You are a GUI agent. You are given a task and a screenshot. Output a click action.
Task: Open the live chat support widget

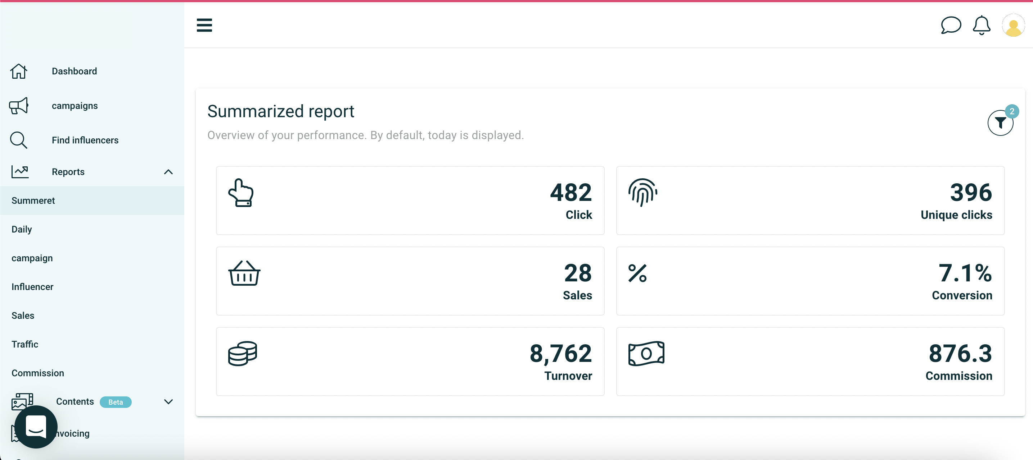[36, 426]
